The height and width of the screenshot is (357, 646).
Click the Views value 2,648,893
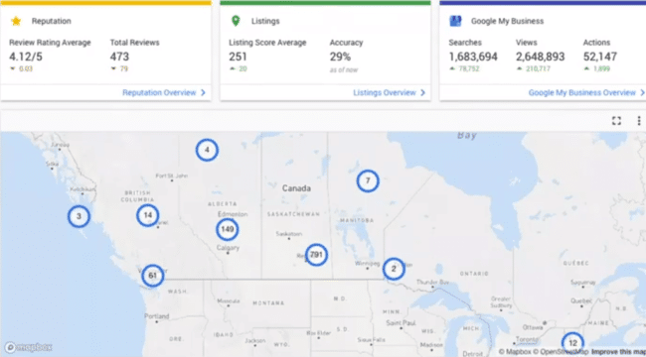(540, 57)
